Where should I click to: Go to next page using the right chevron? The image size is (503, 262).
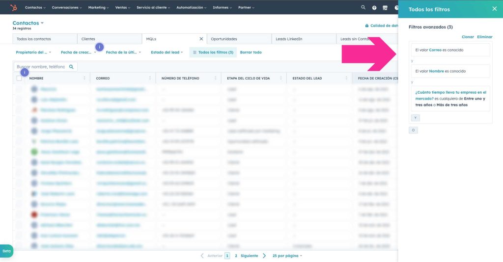point(264,256)
